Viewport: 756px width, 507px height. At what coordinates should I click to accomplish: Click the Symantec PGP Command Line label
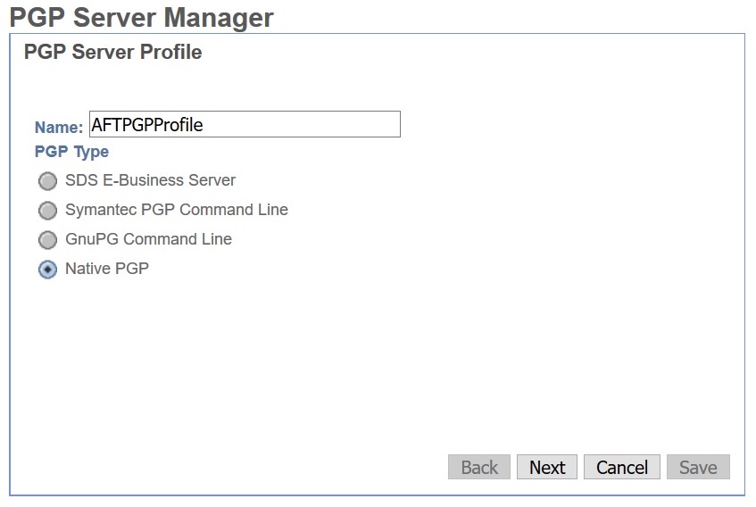click(x=177, y=210)
